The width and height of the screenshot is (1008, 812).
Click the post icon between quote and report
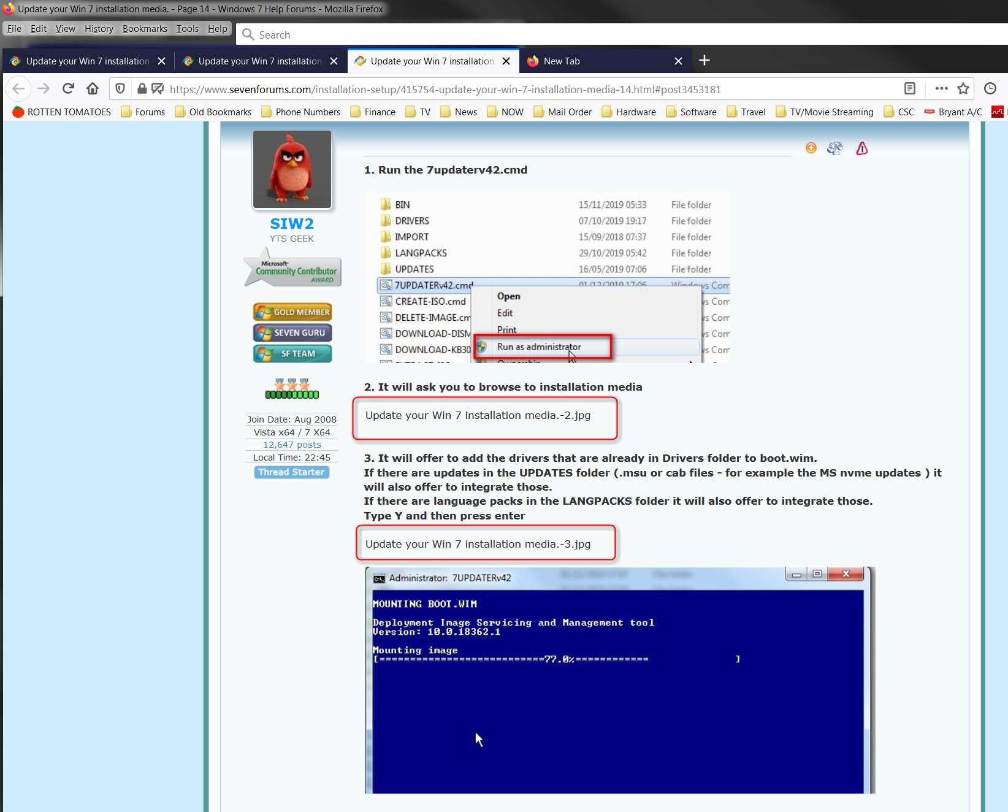pyautogui.click(x=835, y=148)
